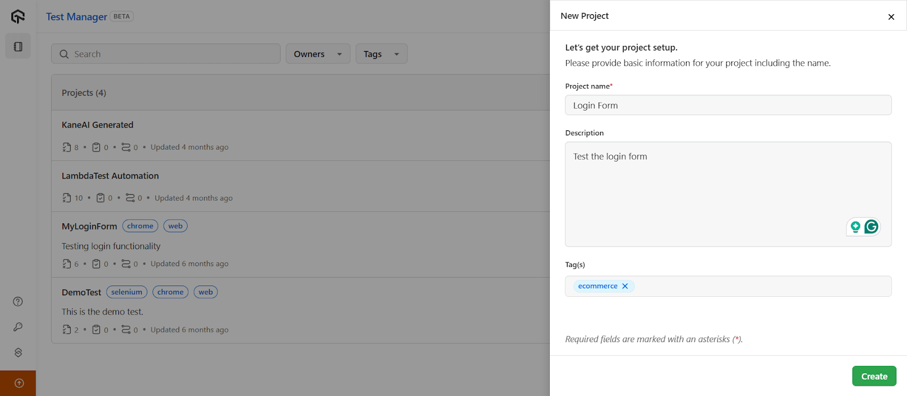Screen dimensions: 907x396
Task: Click the BETA badge
Action: (x=121, y=16)
